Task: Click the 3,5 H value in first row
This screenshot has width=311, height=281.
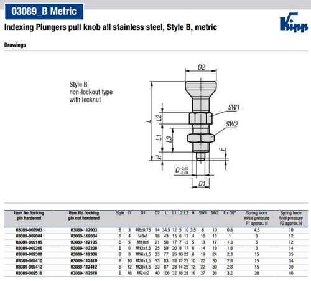Action: (x=193, y=230)
